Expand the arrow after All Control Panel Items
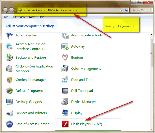 77,10
